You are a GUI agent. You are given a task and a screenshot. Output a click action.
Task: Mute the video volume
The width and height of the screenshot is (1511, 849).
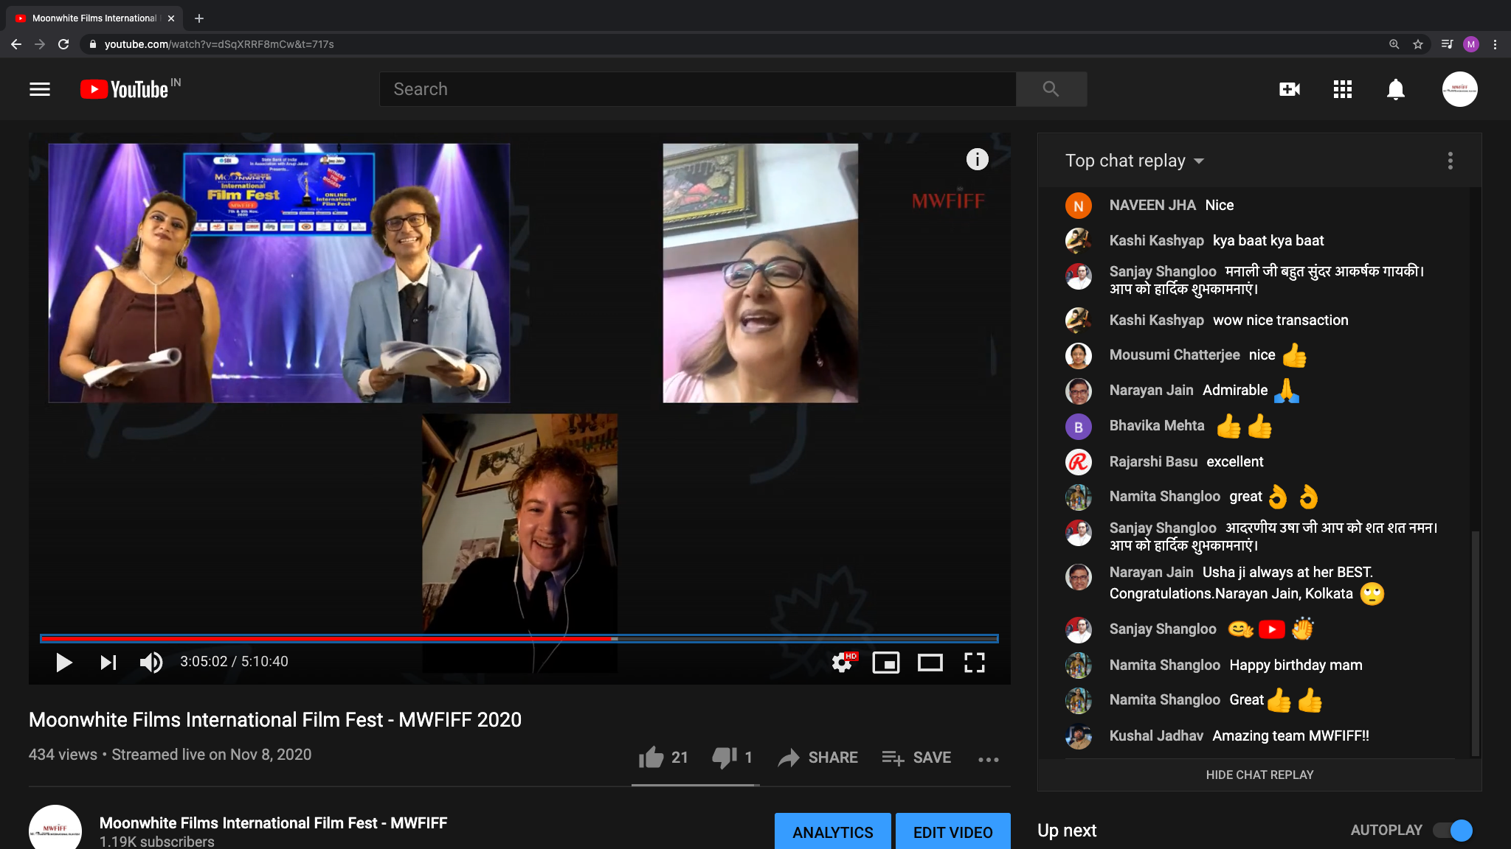pyautogui.click(x=151, y=662)
